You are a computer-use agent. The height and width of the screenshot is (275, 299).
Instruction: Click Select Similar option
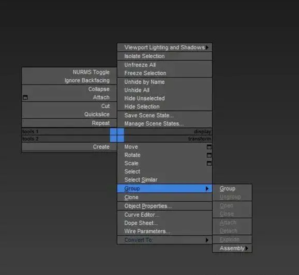point(141,180)
